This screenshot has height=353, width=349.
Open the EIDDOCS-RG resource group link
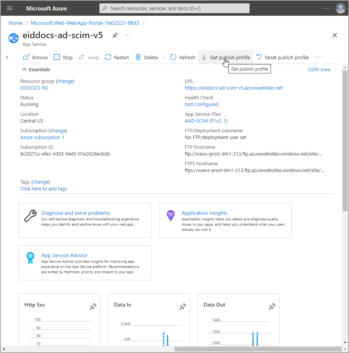pyautogui.click(x=34, y=88)
